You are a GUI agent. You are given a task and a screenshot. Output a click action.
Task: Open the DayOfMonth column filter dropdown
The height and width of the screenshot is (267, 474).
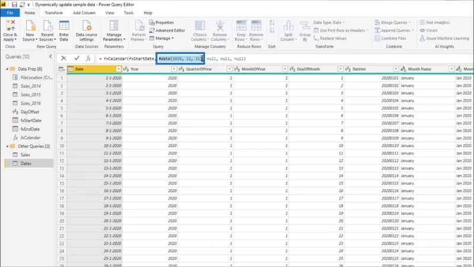click(x=340, y=69)
